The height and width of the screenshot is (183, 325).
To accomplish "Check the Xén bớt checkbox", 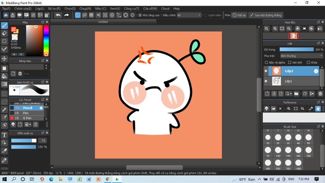I will click(290, 63).
